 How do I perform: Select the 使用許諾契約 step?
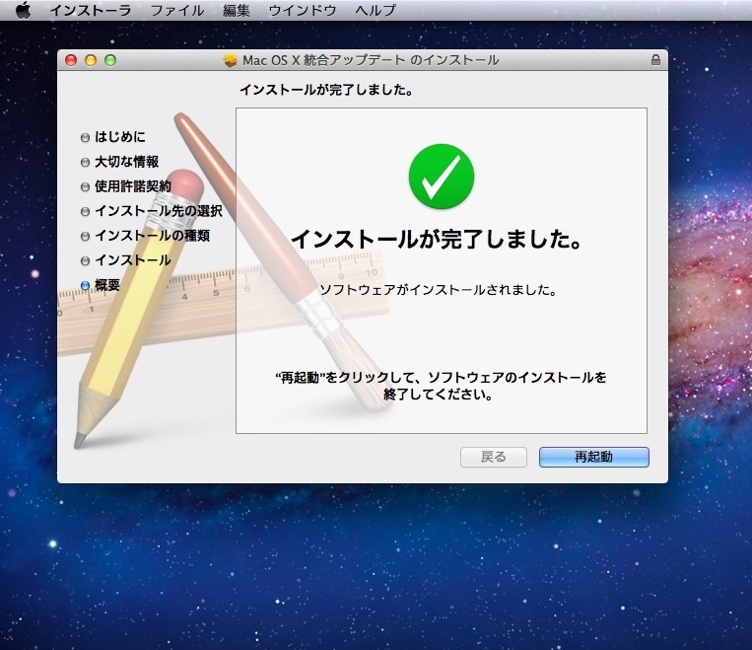[x=133, y=186]
